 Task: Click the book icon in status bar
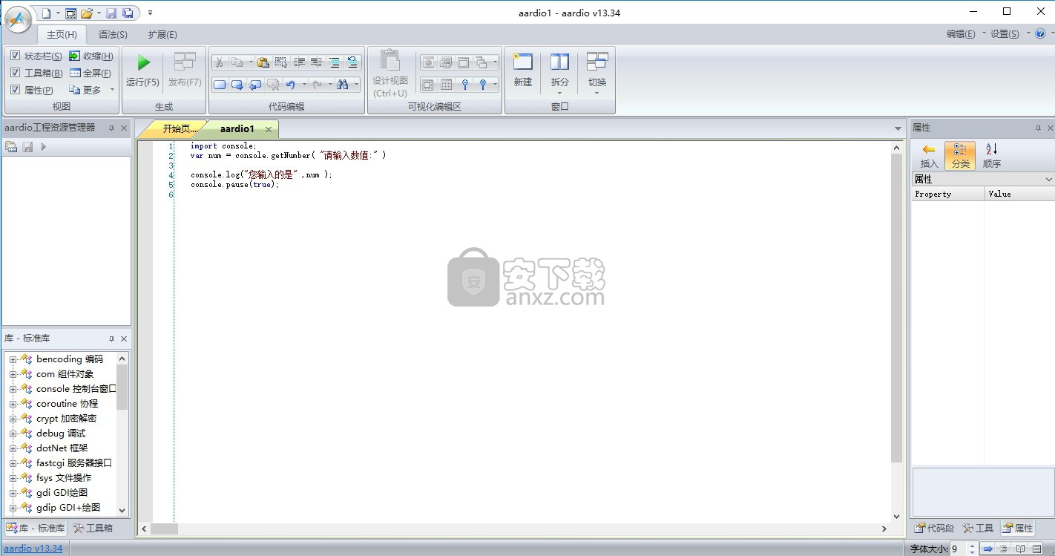[x=1021, y=549]
